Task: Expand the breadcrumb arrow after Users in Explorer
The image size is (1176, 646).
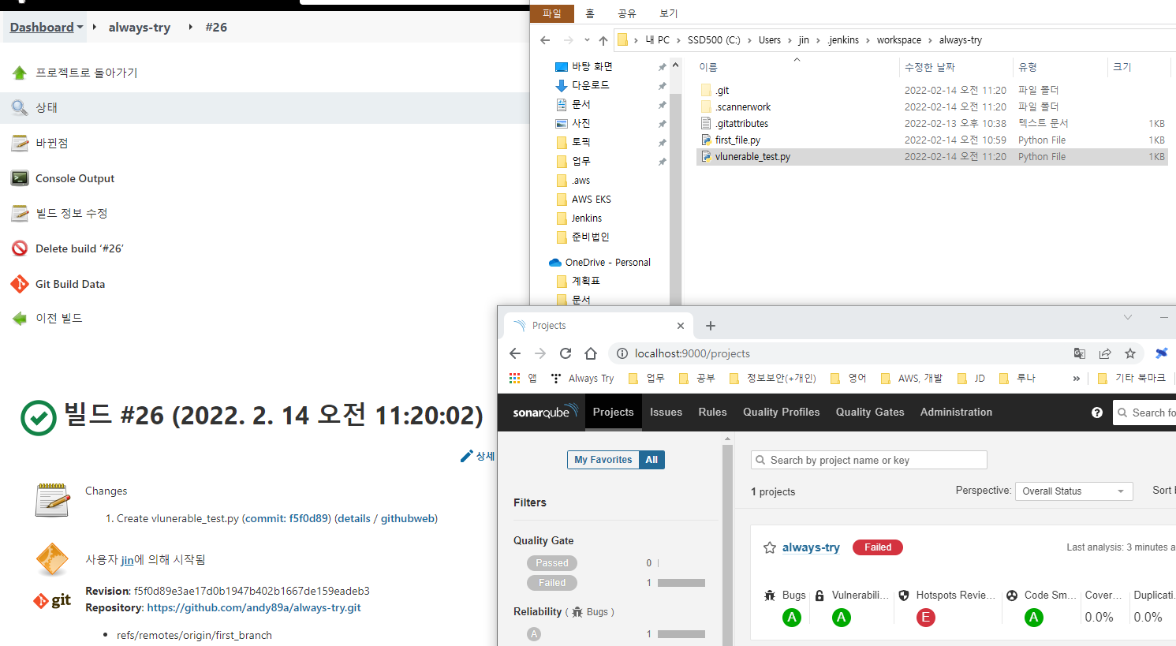Action: click(790, 40)
